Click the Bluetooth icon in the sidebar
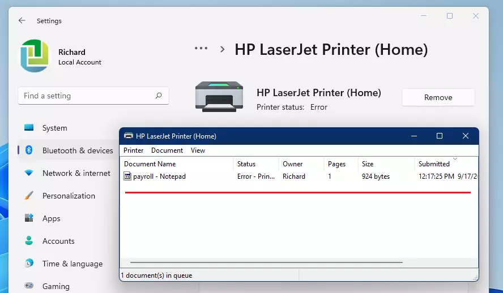The image size is (503, 293). pyautogui.click(x=29, y=150)
